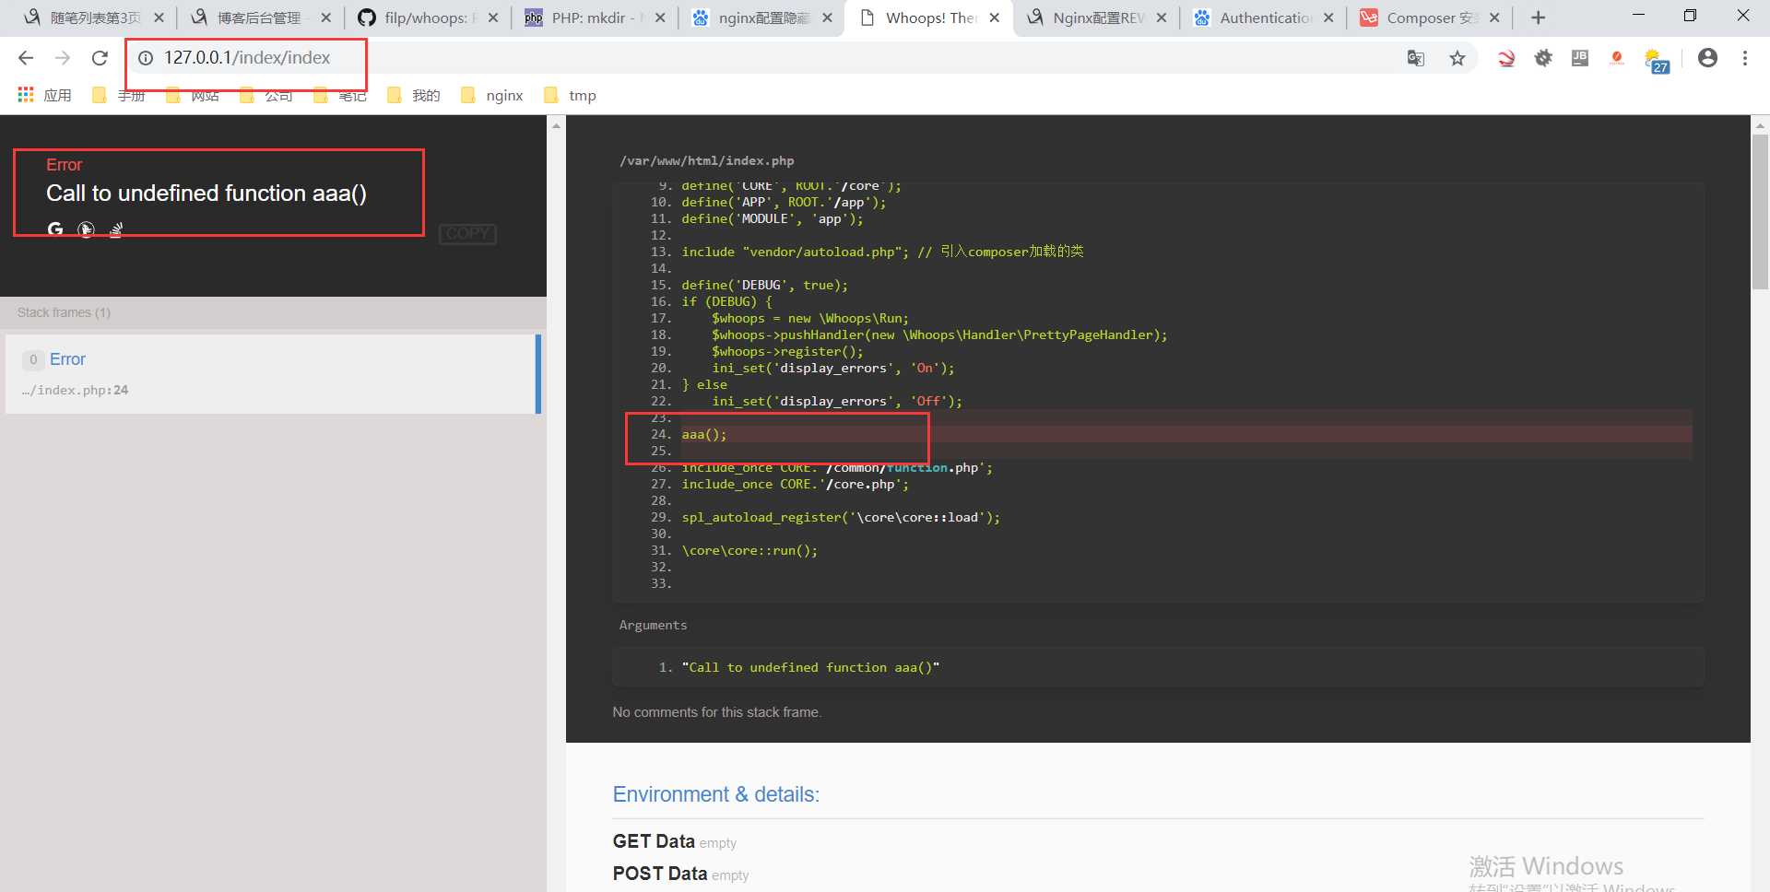Click highlighted code line aaa();

pyautogui.click(x=704, y=434)
